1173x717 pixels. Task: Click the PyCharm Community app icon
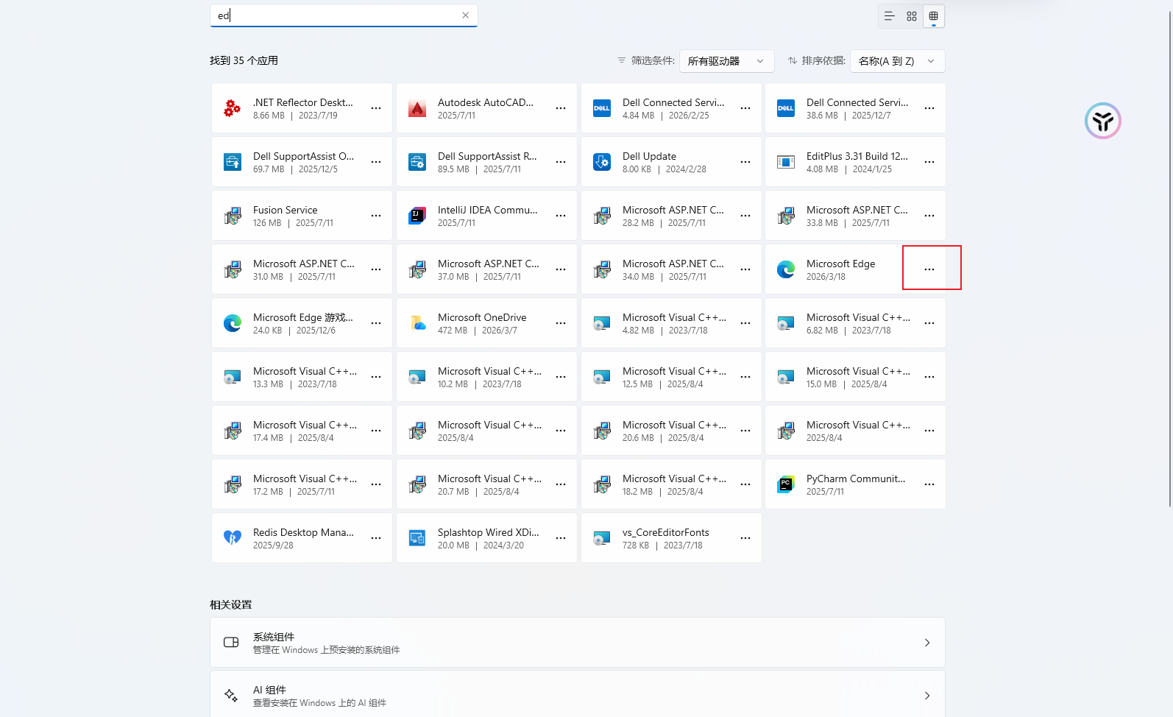pos(786,484)
